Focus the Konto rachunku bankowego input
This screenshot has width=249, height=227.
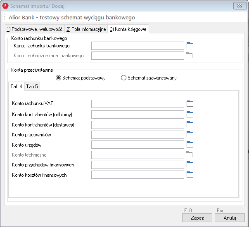click(138, 46)
